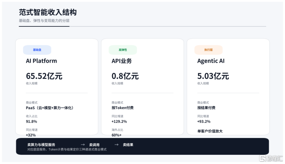Image resolution: width=285 pixels, height=164 pixels.
Task: Click the 按Token付费 business model text
Action: tap(123, 108)
